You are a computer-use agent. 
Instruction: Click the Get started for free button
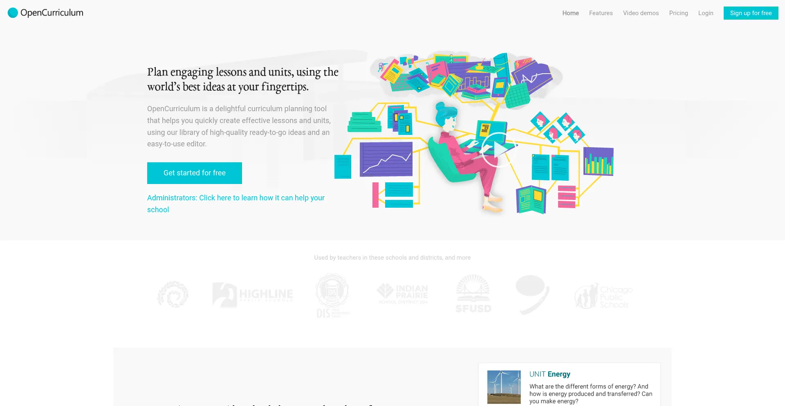pyautogui.click(x=194, y=173)
